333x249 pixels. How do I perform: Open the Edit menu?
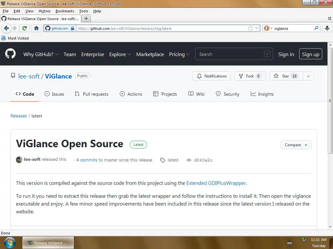17,11
